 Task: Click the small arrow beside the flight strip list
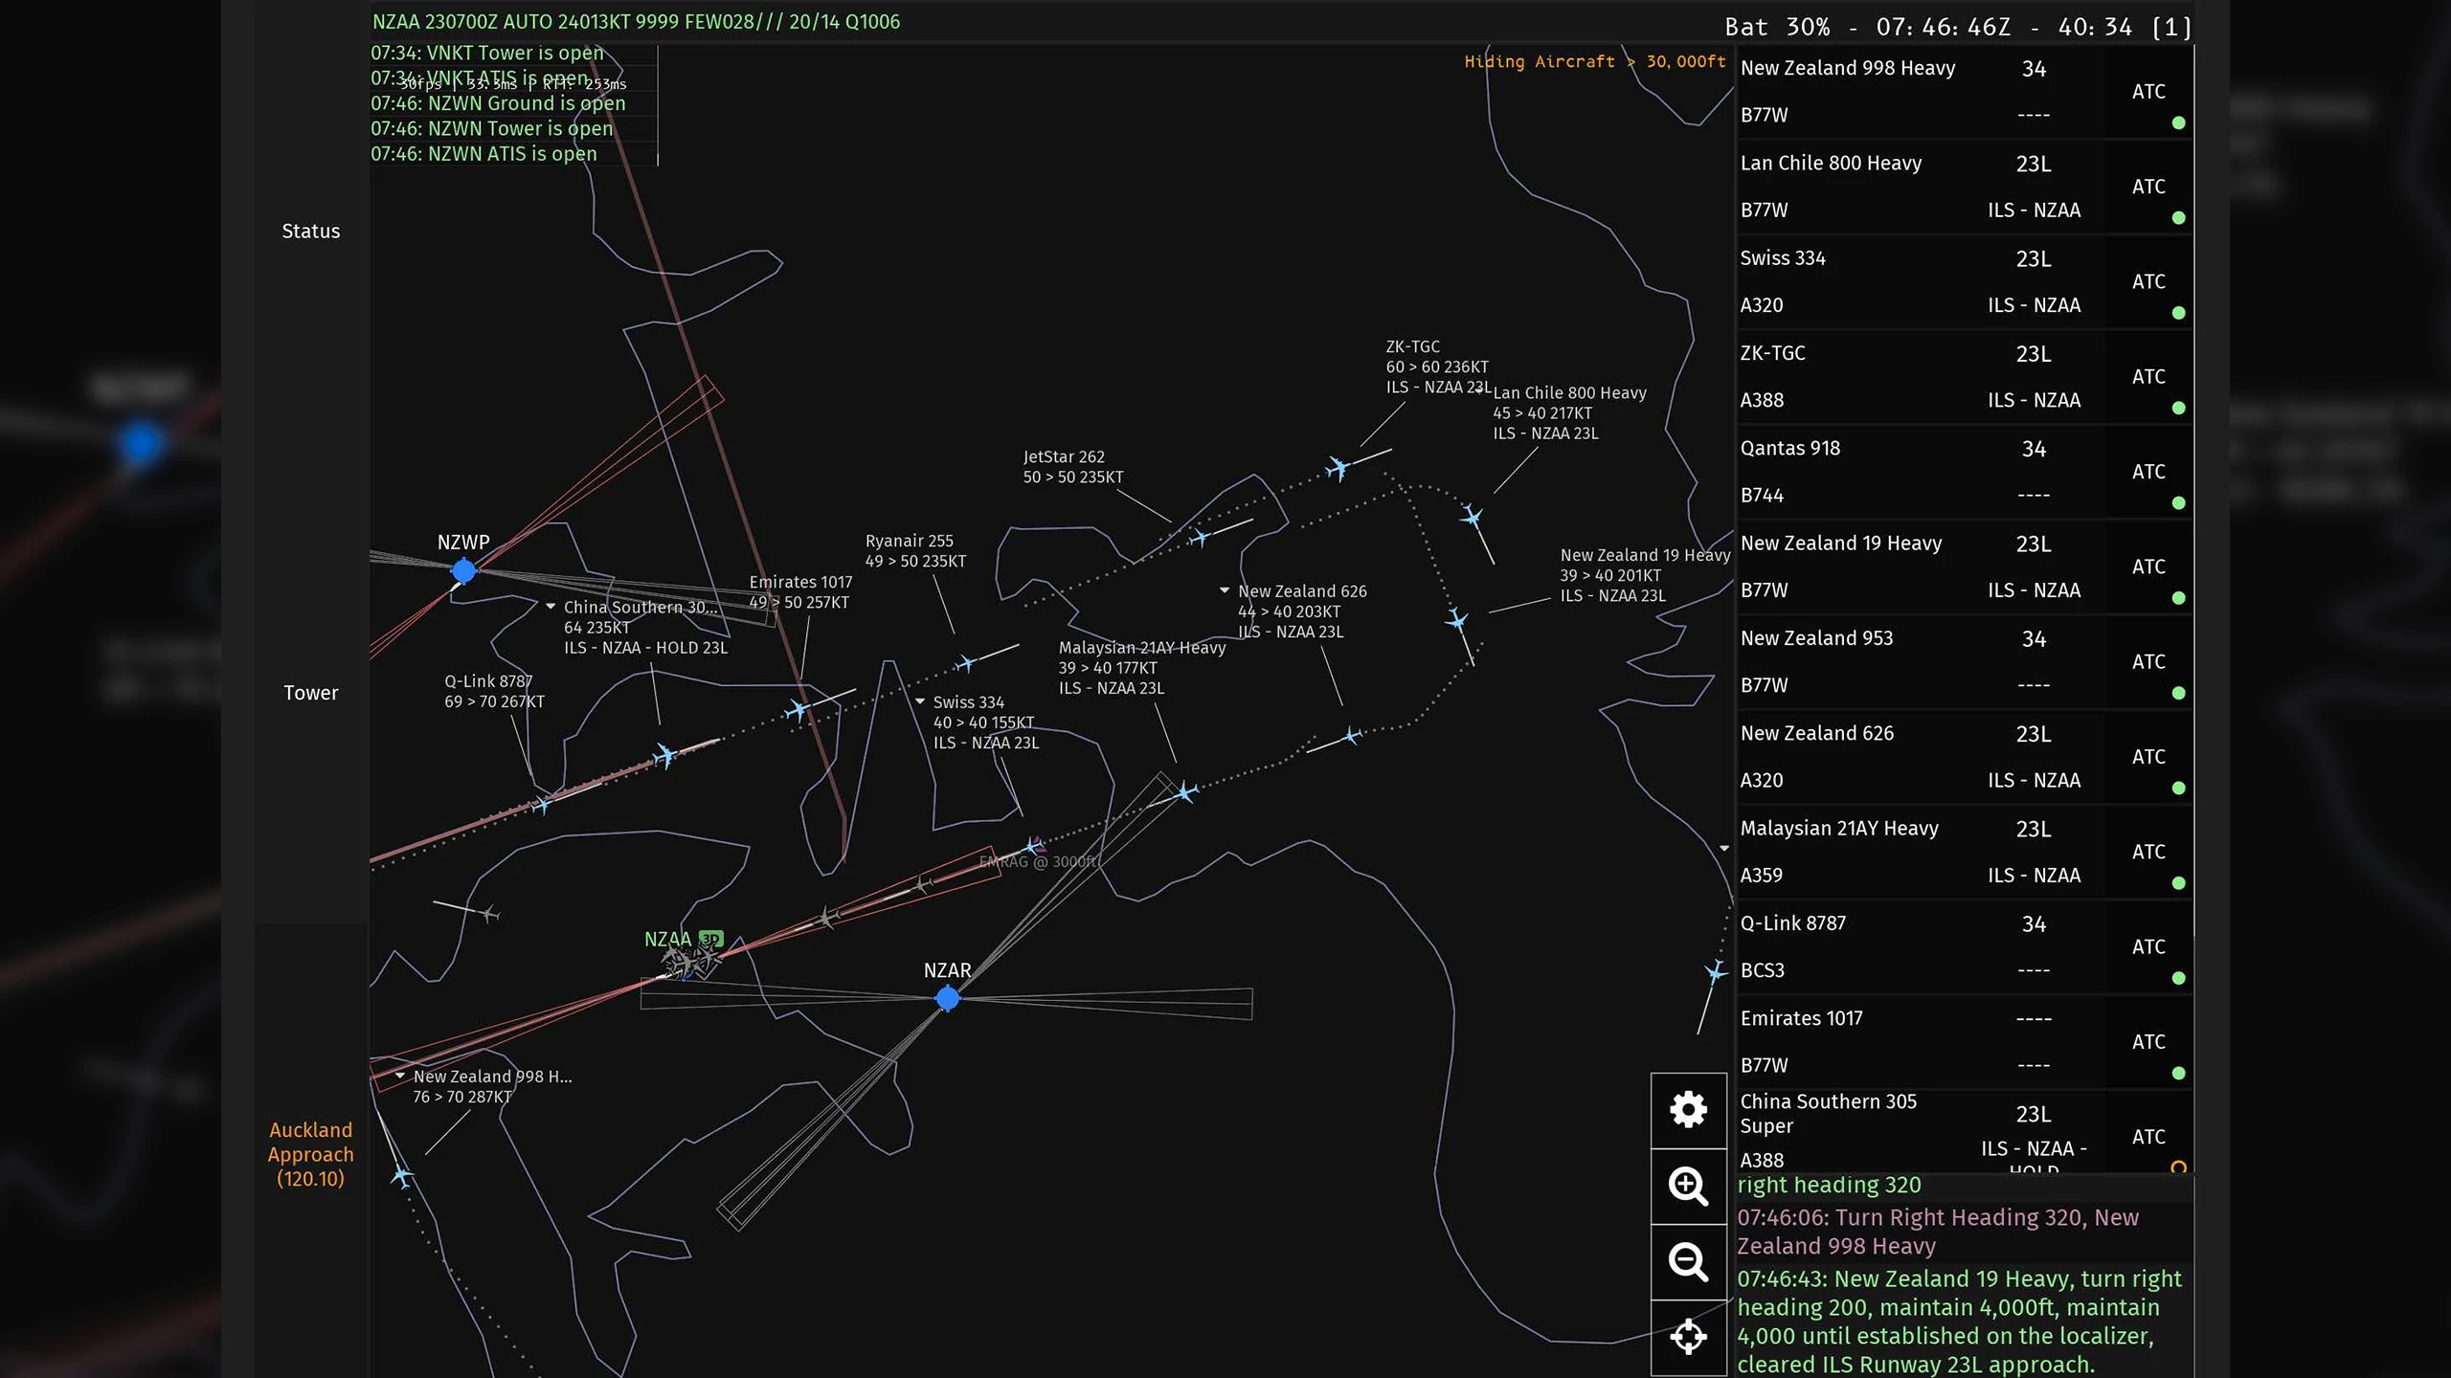pos(1724,848)
